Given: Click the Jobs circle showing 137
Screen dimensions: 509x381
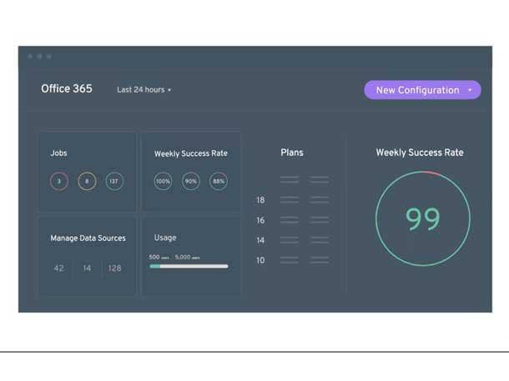Looking at the screenshot, I should 114,181.
